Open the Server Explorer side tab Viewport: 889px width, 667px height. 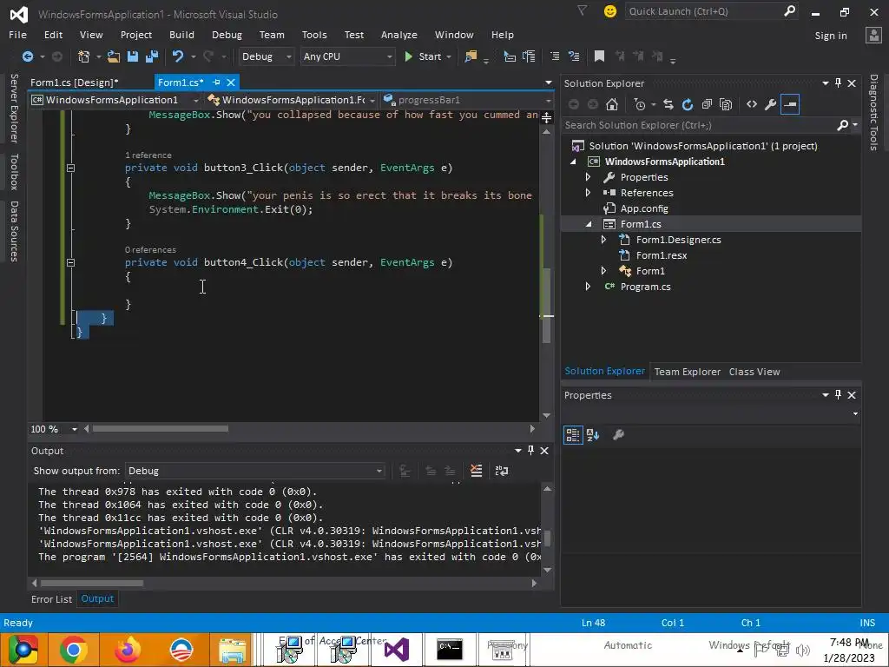[x=14, y=109]
